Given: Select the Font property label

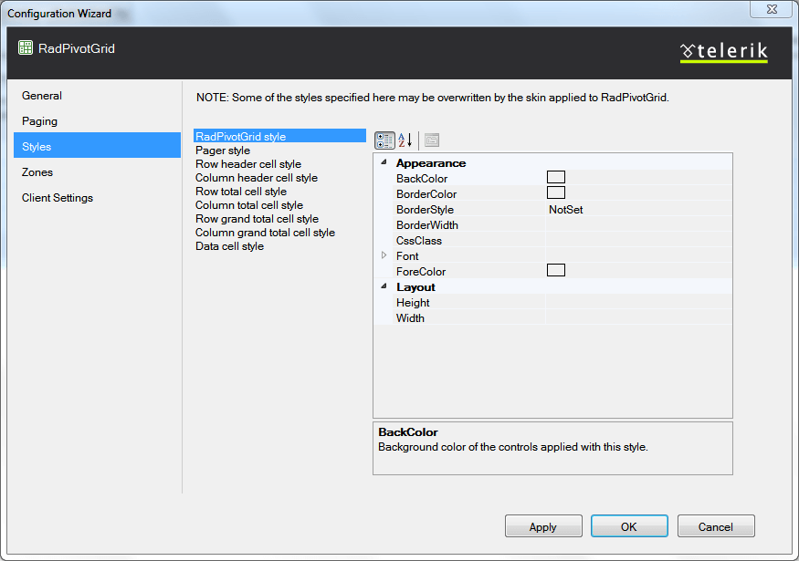Looking at the screenshot, I should [x=407, y=256].
